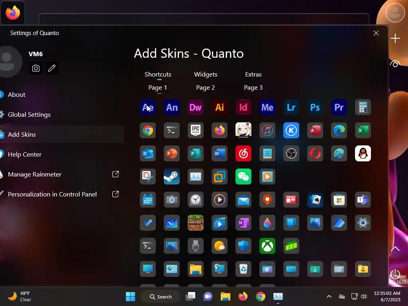Image resolution: width=408 pixels, height=306 pixels.
Task: Select the Camera app shortcut
Action: click(x=172, y=200)
